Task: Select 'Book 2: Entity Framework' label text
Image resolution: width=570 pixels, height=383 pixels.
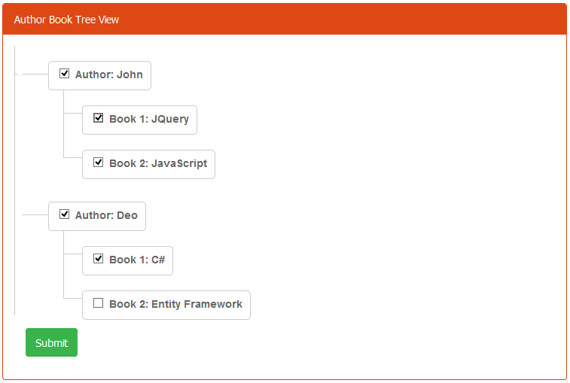Action: (x=175, y=305)
